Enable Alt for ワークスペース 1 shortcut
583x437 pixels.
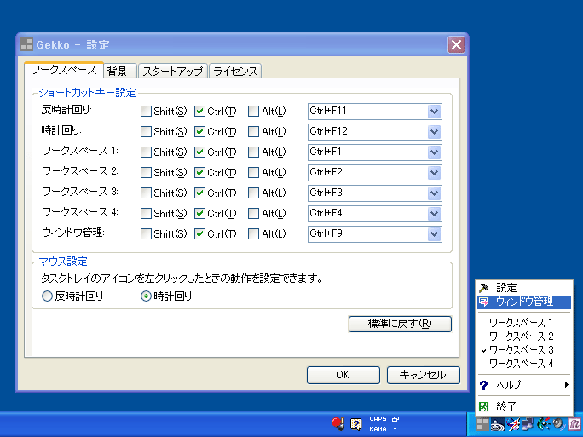pos(253,152)
